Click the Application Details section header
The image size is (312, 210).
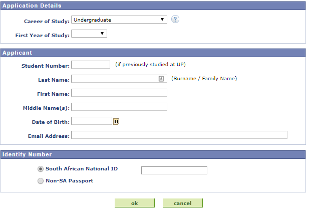click(x=153, y=6)
